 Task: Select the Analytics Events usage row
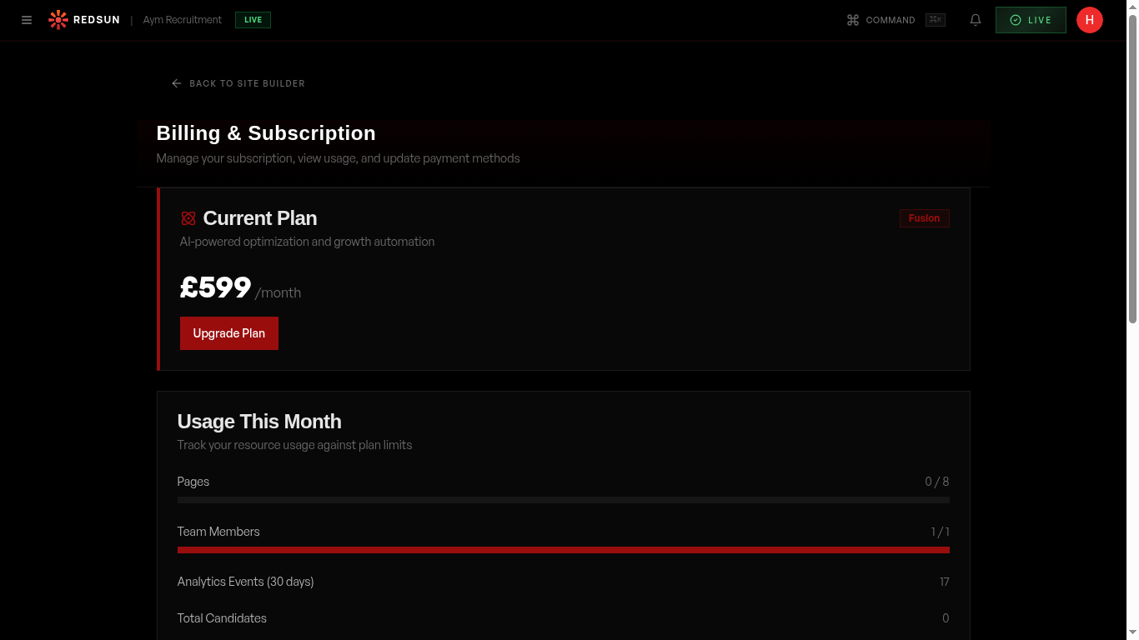coord(563,581)
